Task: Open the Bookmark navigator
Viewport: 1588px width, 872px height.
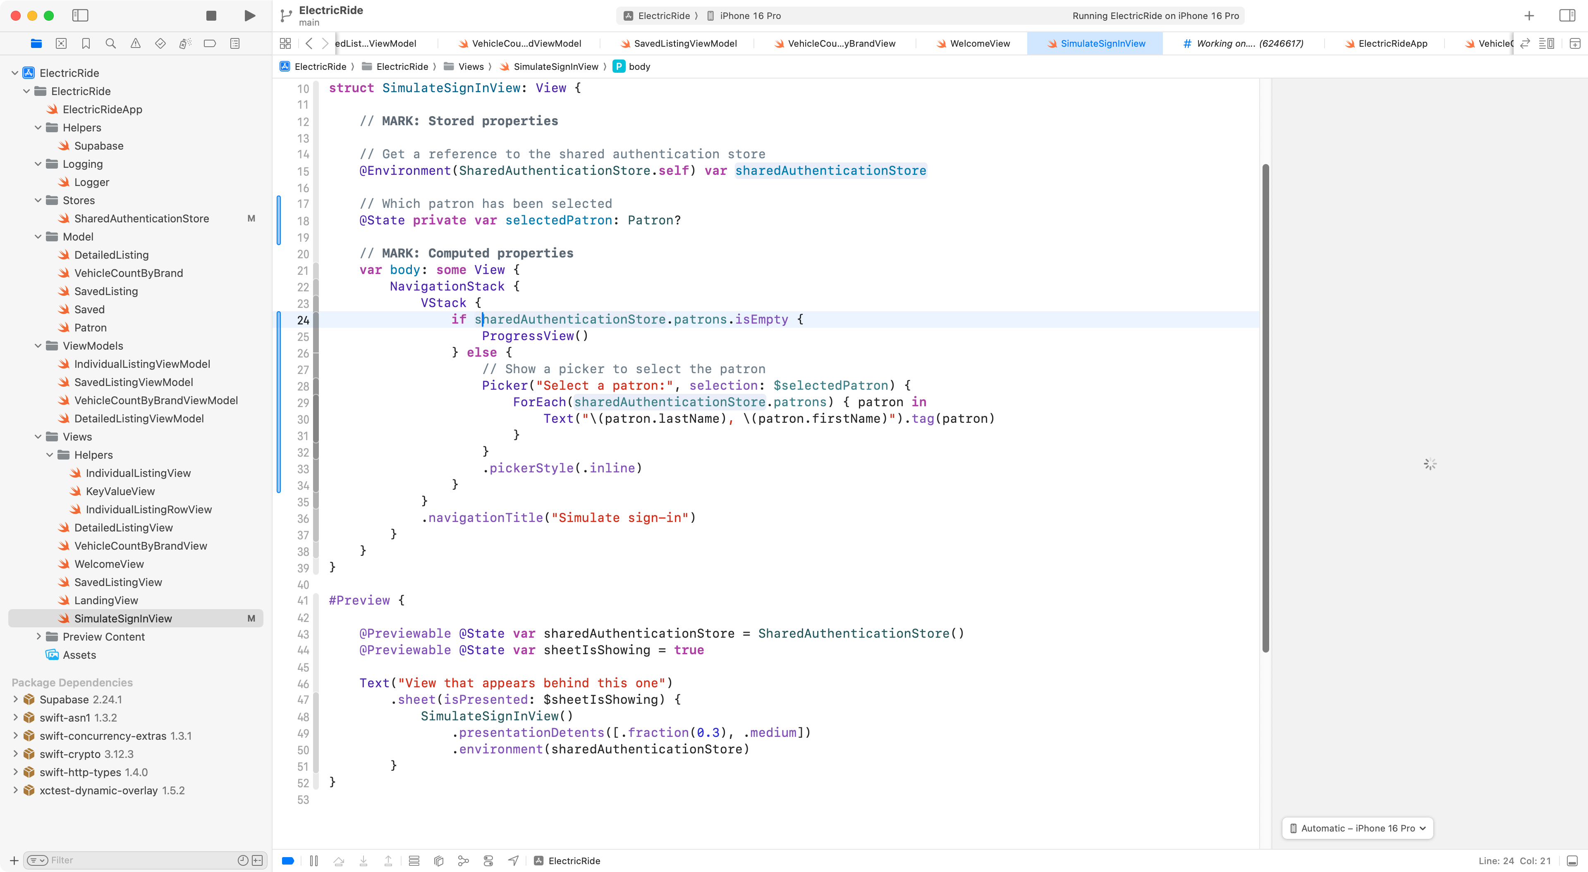Action: click(x=86, y=43)
